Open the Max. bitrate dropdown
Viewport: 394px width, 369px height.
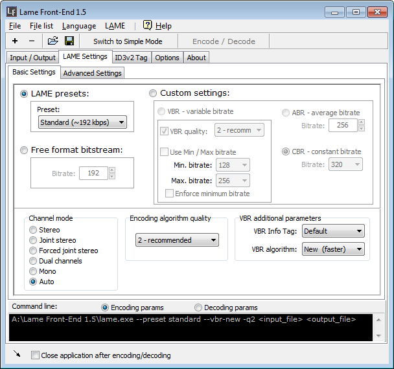[233, 181]
